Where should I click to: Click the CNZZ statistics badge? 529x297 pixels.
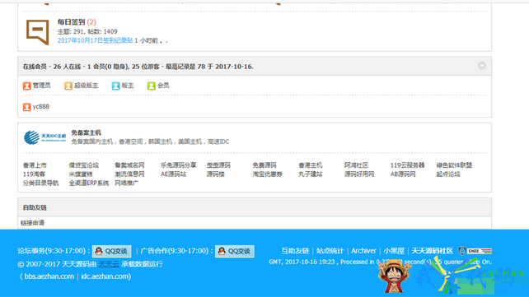point(480,251)
